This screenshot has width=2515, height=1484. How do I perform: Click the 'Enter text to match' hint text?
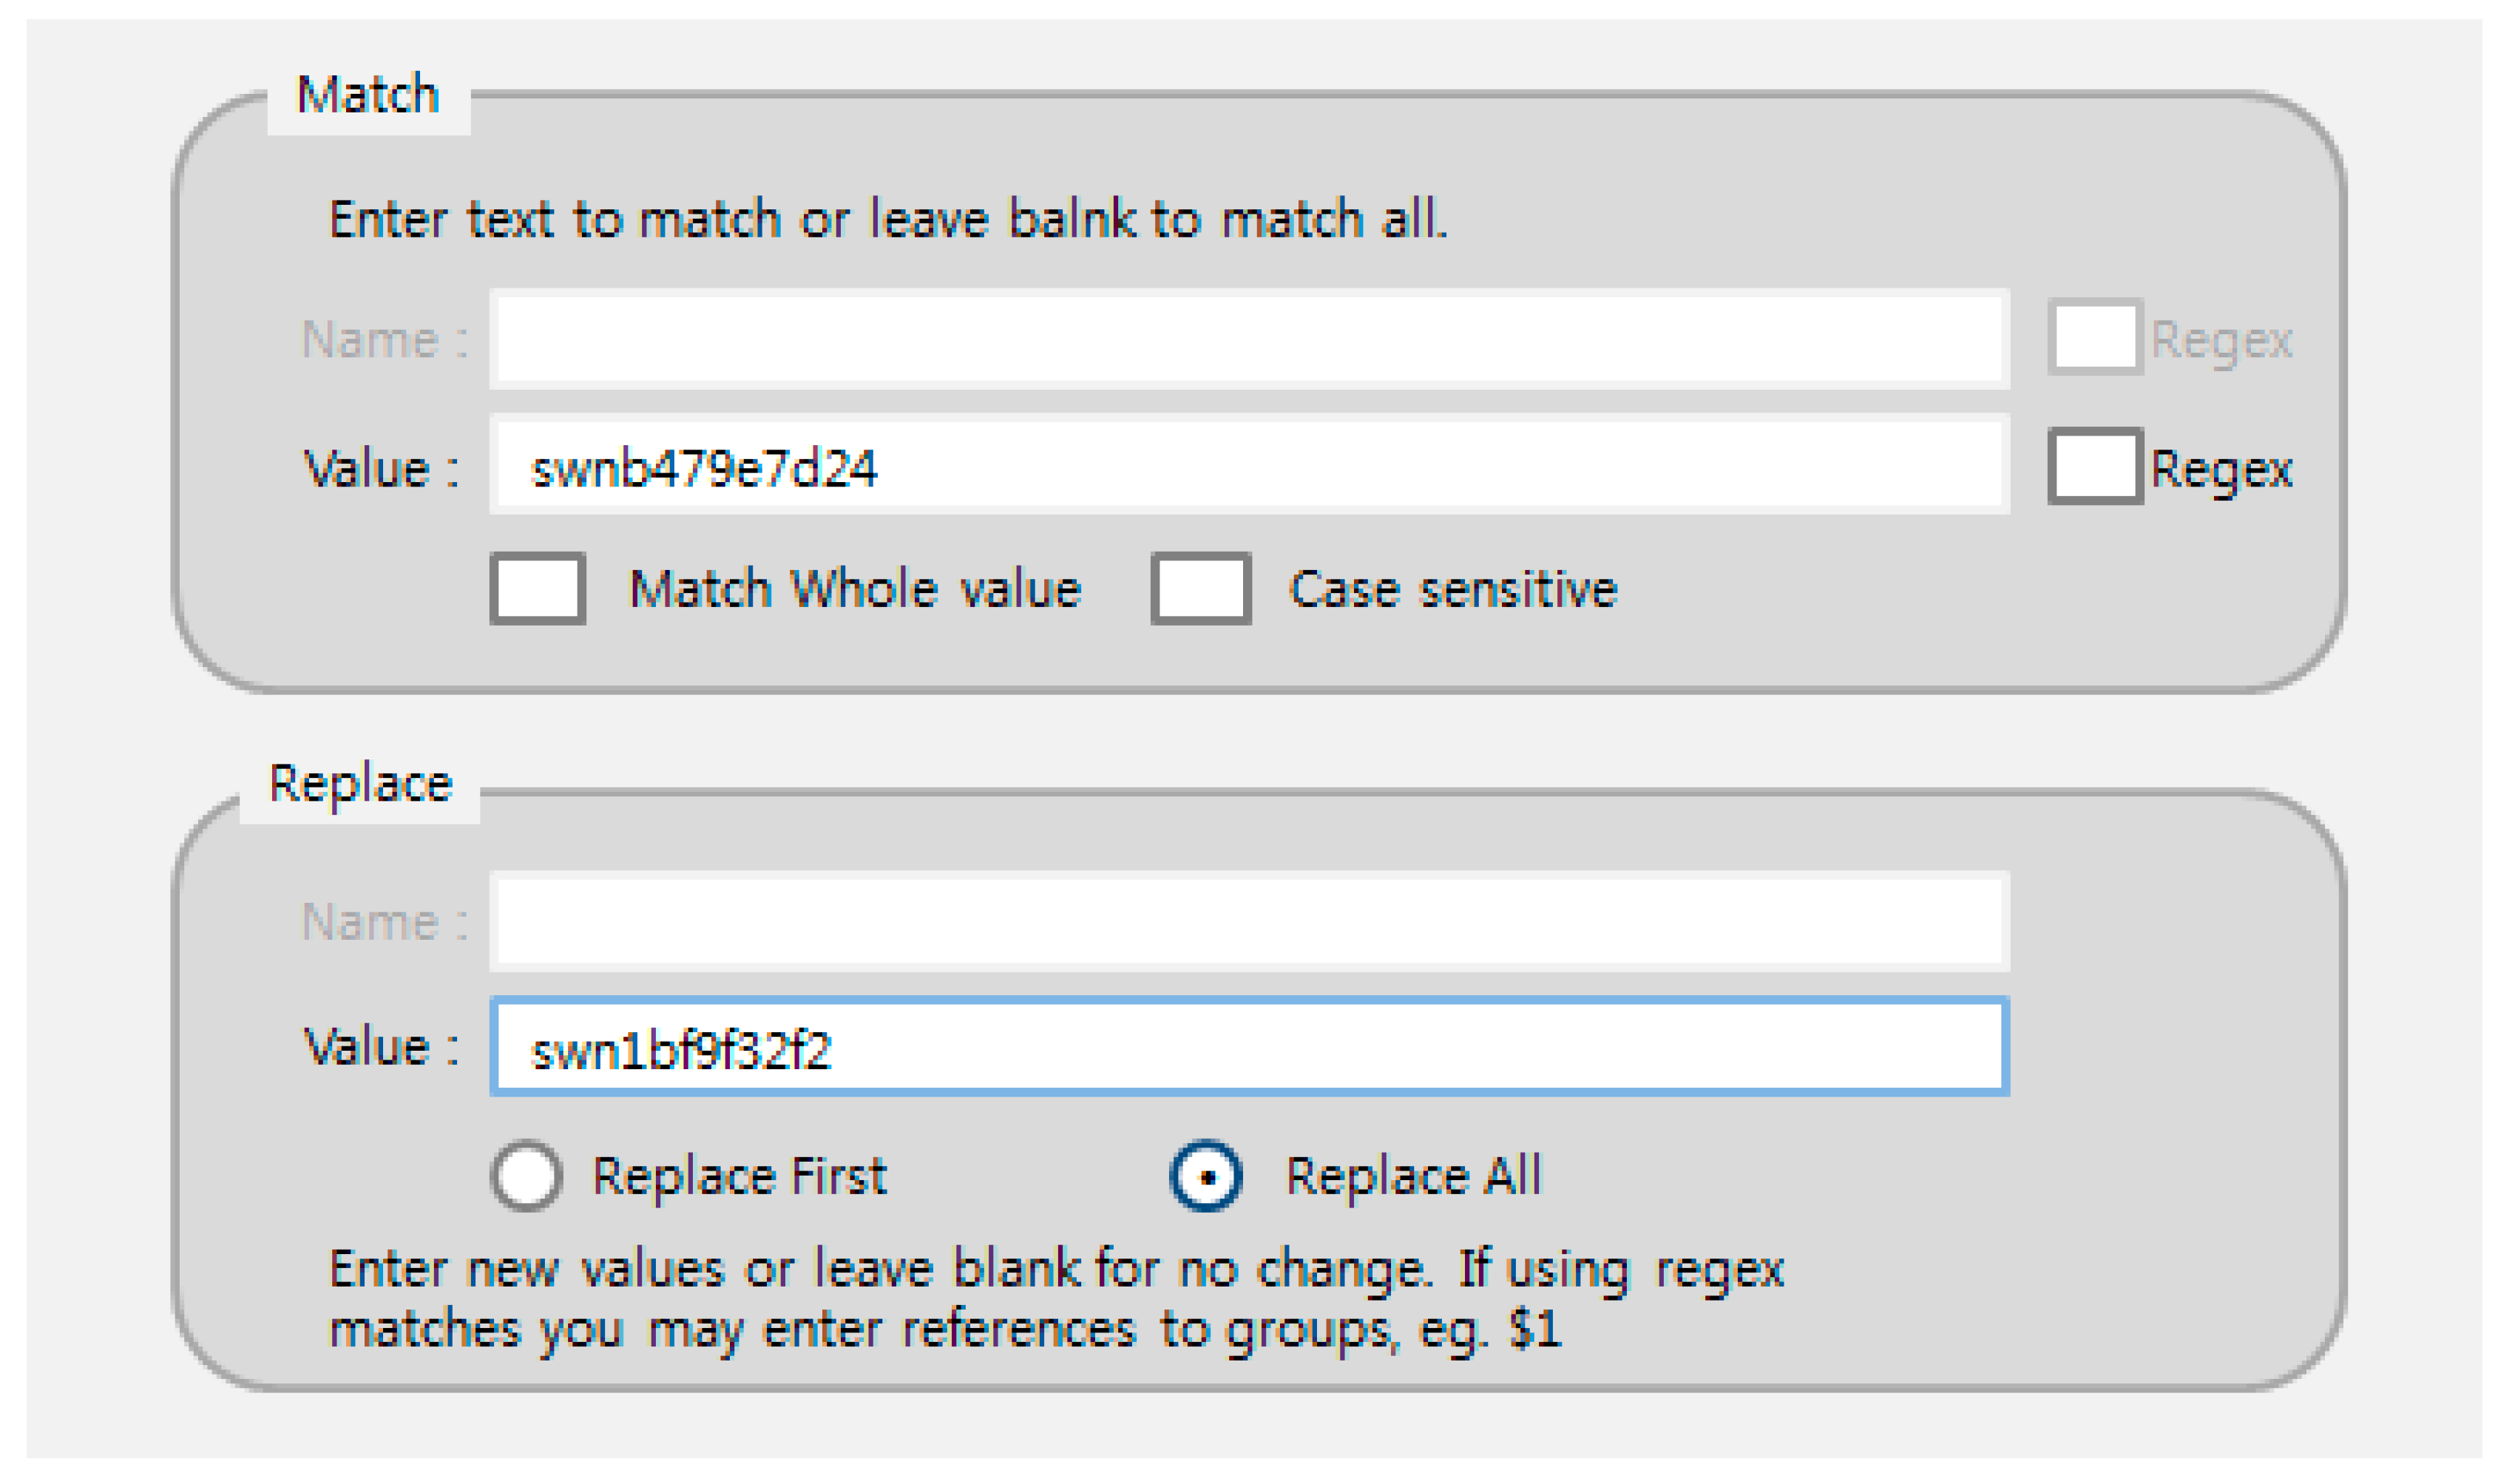(888, 219)
